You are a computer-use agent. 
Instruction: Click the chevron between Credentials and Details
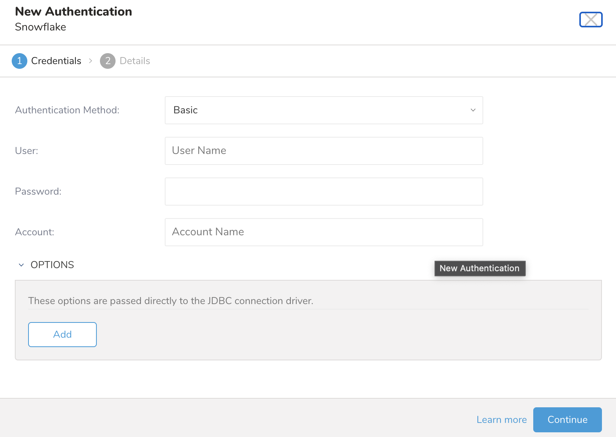[91, 61]
